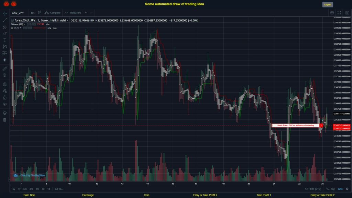Viewport: 352px width, 198px height.
Task: Click the undo arrow
Action: (86, 13)
